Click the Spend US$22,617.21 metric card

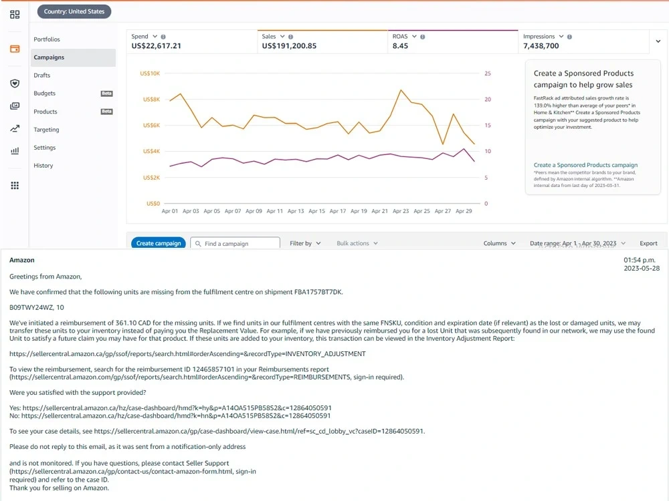click(x=192, y=41)
